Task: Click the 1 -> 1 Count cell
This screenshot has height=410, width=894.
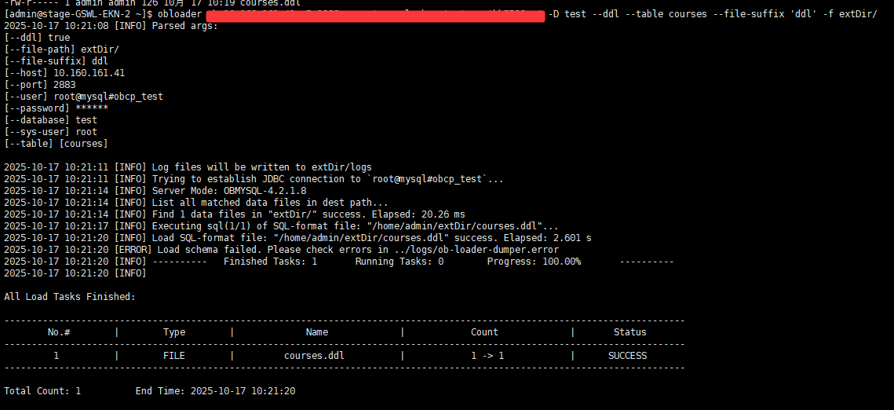Action: click(487, 356)
